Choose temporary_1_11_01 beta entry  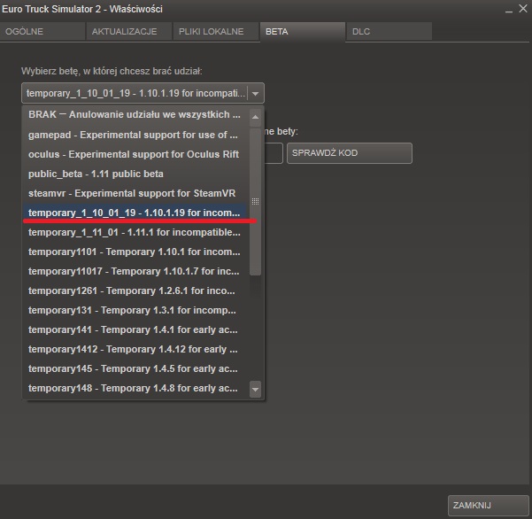(x=135, y=232)
